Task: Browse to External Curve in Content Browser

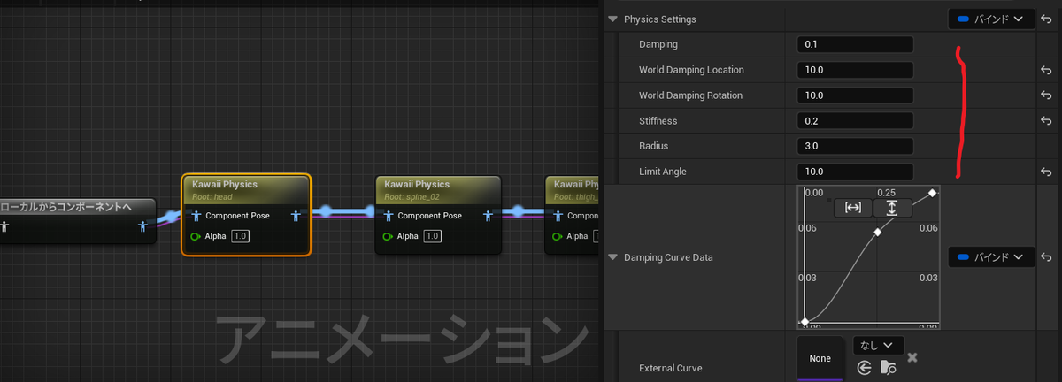Action: (888, 367)
